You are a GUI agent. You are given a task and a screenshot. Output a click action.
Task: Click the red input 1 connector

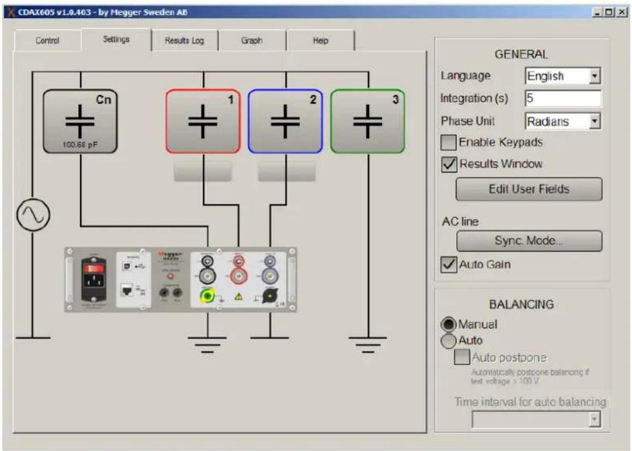[x=239, y=276]
